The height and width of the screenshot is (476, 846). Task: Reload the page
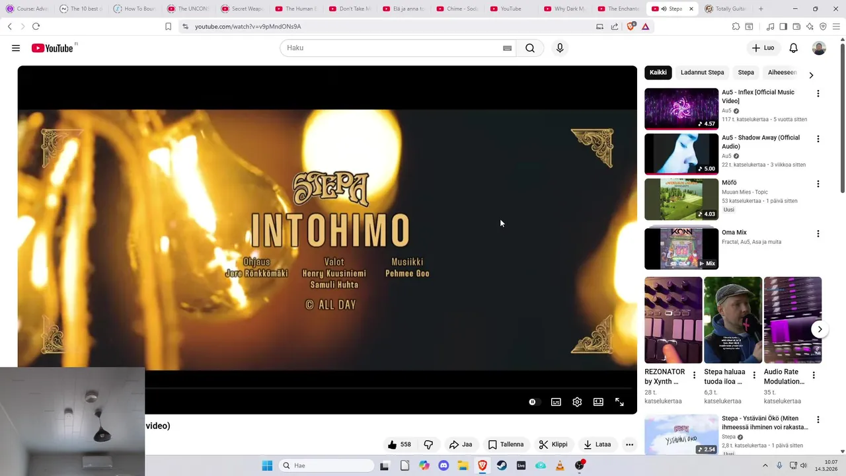pos(36,26)
